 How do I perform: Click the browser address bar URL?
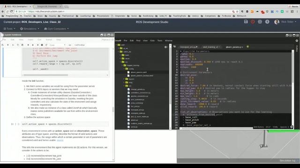coord(46,11)
